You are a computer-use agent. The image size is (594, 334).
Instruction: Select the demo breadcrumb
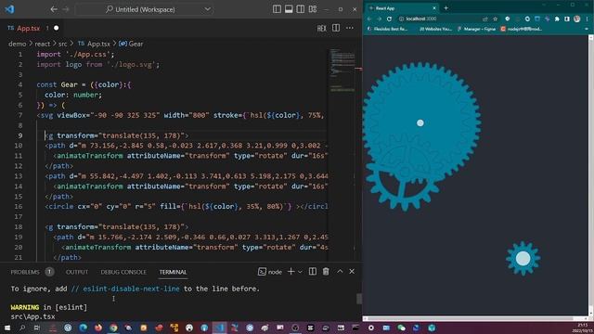pyautogui.click(x=18, y=44)
